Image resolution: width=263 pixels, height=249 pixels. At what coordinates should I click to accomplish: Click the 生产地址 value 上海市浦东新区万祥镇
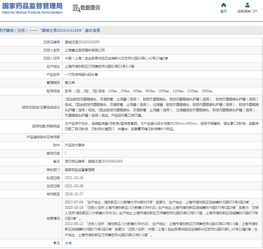tap(100, 66)
